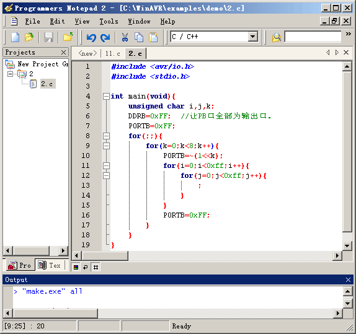This screenshot has height=334, width=356.
Task: Click the Find magnifier icon
Action: click(x=277, y=37)
